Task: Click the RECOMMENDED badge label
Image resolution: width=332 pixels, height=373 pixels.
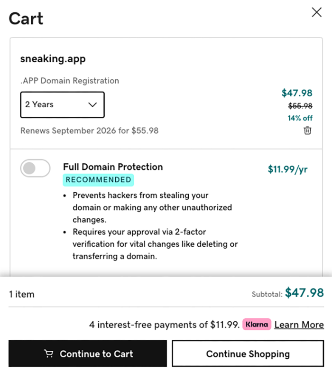Action: (x=99, y=180)
